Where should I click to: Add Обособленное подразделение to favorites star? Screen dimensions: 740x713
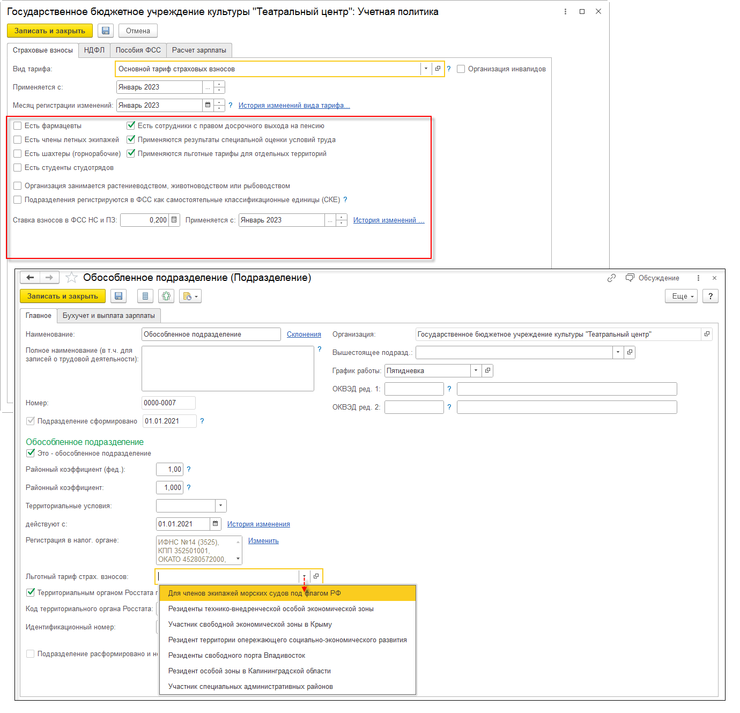pos(71,277)
